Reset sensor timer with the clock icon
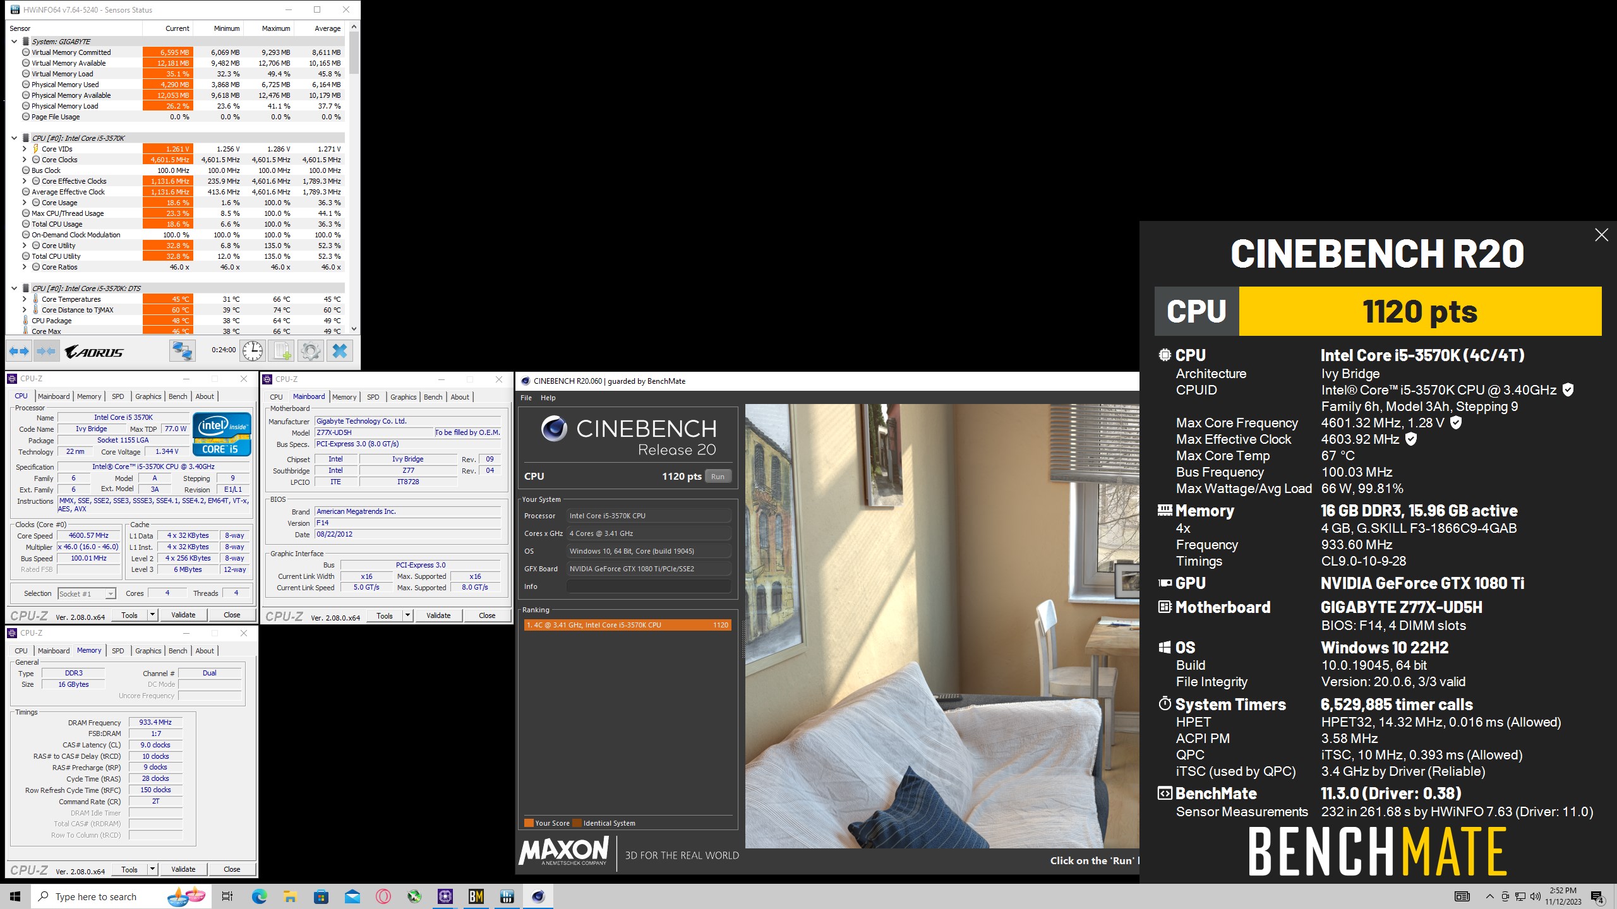Viewport: 1617px width, 909px height. [x=252, y=351]
